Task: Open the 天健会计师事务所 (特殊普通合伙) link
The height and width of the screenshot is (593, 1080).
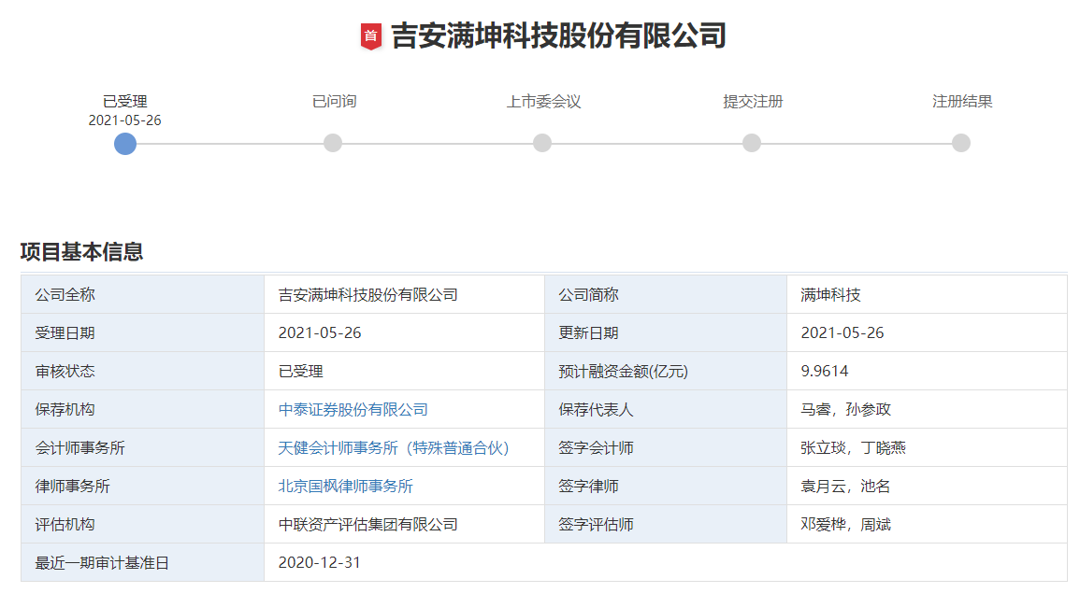Action: pyautogui.click(x=394, y=448)
